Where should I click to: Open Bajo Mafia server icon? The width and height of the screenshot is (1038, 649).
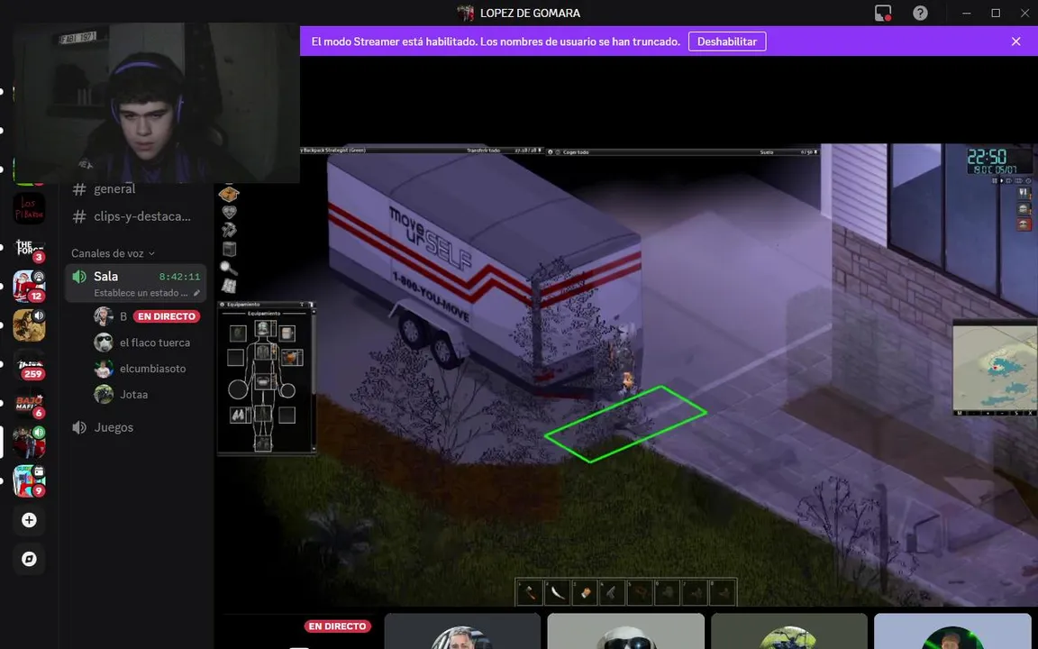tap(29, 403)
